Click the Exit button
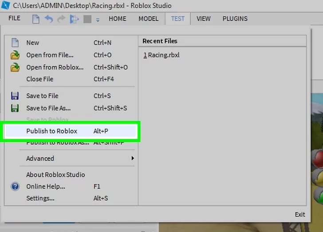 300,215
